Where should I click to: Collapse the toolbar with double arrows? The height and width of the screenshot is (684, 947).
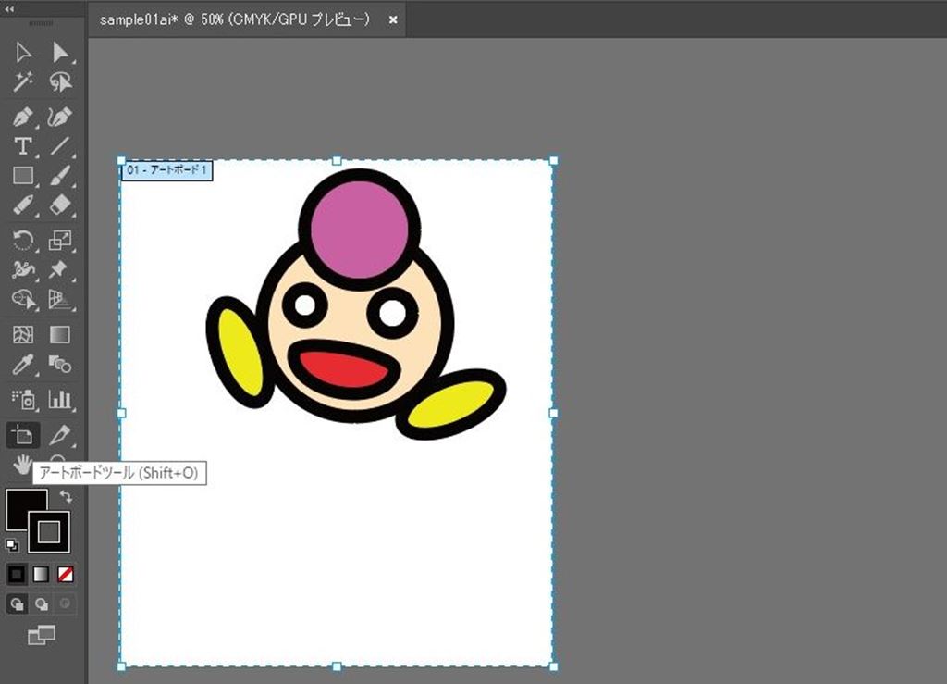[10, 9]
